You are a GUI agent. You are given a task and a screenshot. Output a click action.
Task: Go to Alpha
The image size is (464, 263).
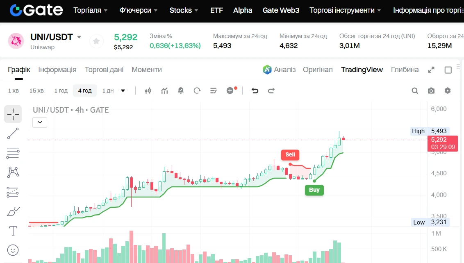pyautogui.click(x=243, y=10)
